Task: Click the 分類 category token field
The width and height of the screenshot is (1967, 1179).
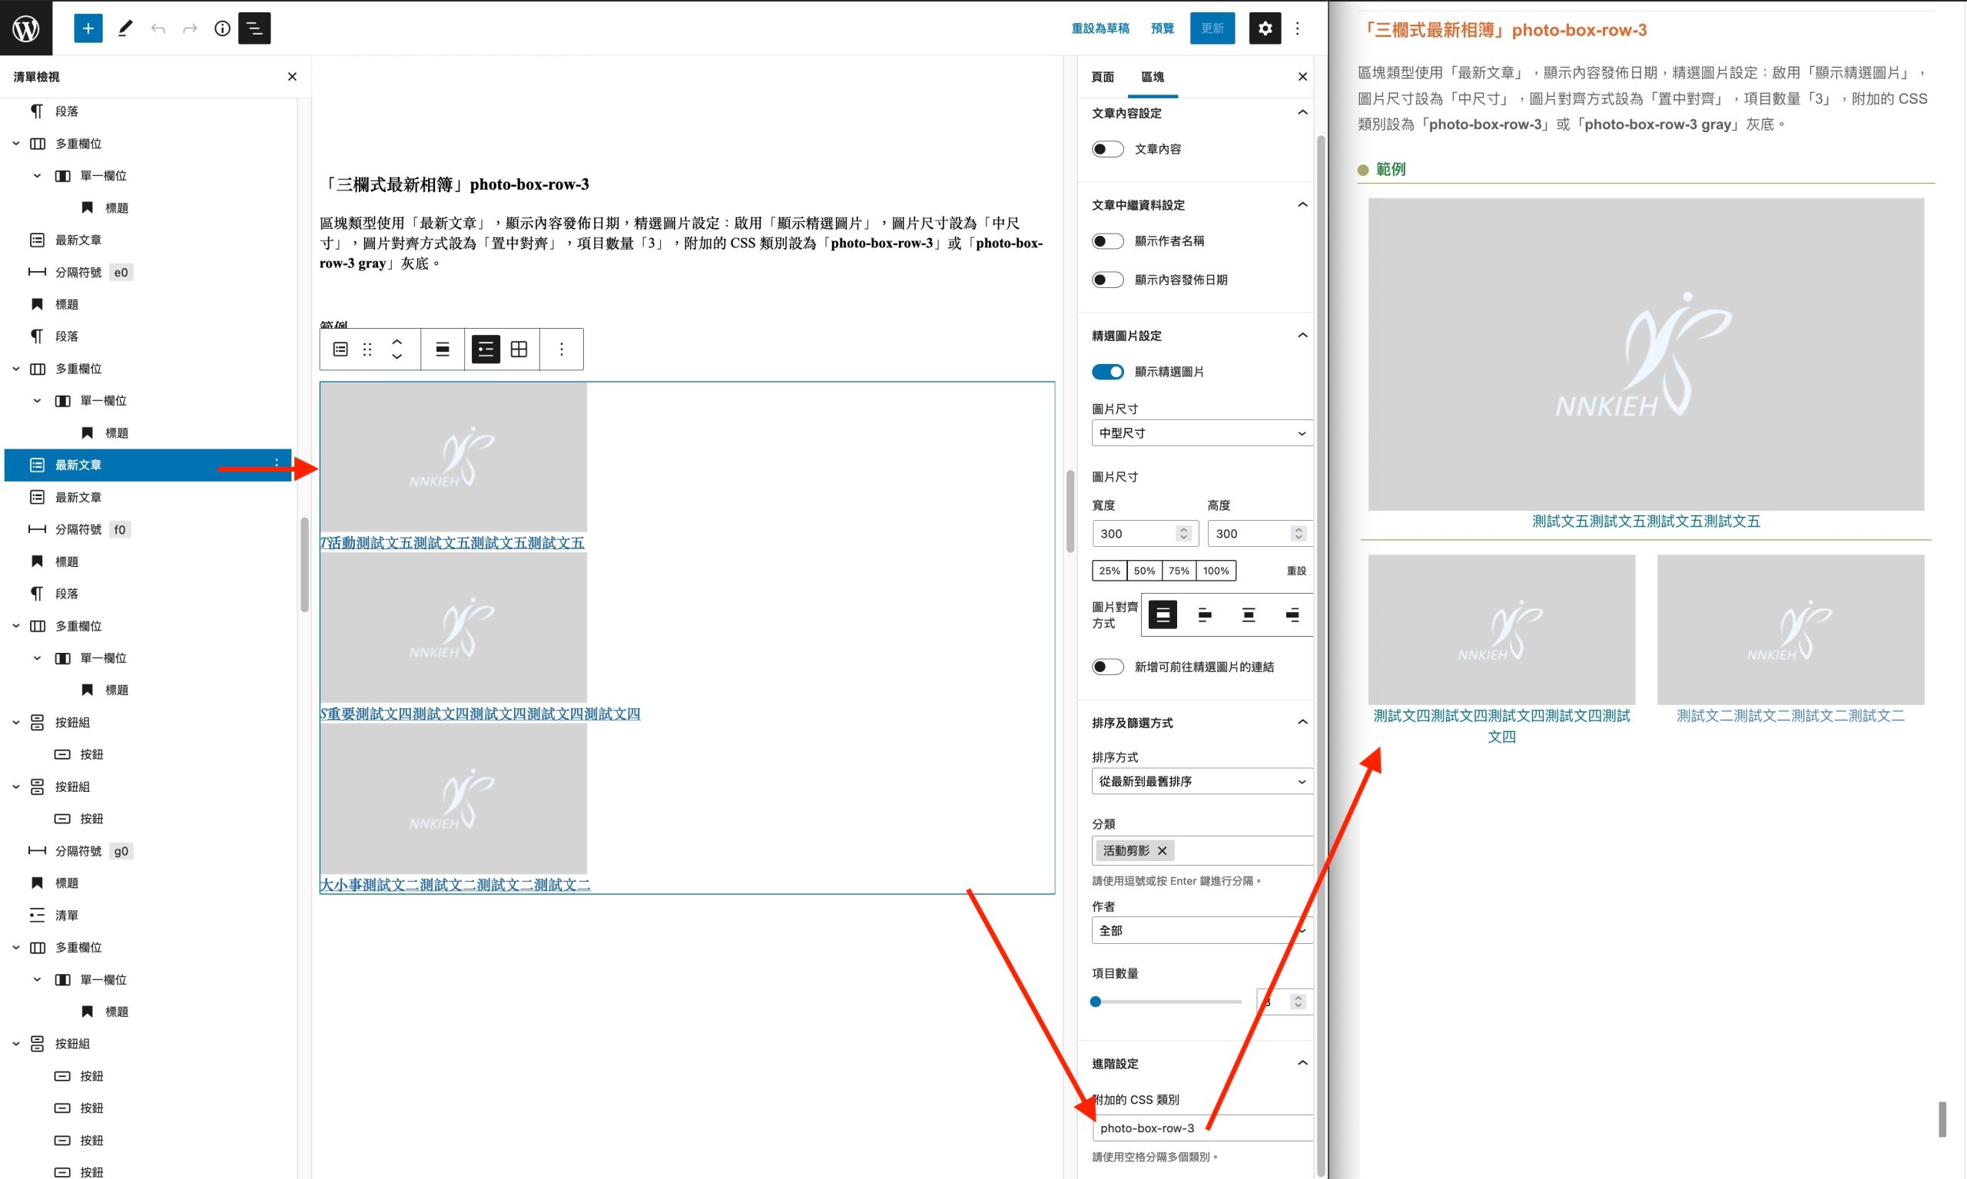Action: coord(1202,851)
